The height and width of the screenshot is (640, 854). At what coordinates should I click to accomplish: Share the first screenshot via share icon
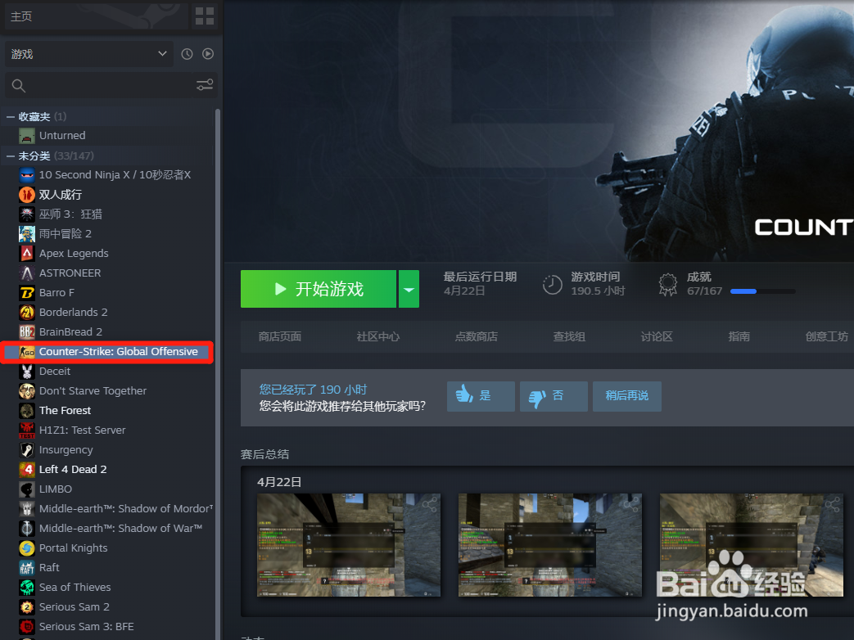(x=429, y=504)
